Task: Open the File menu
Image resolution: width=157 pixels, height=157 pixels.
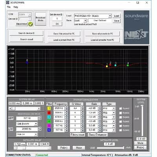Action: (x=9, y=7)
